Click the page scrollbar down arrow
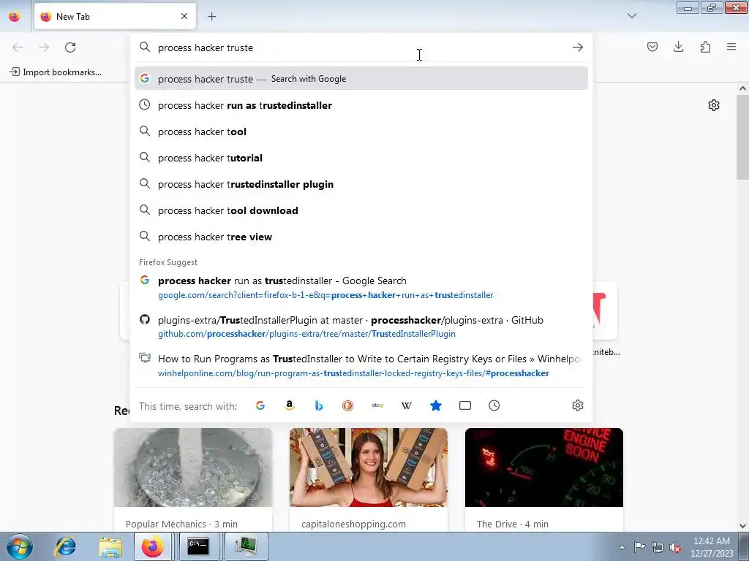 pyautogui.click(x=742, y=526)
